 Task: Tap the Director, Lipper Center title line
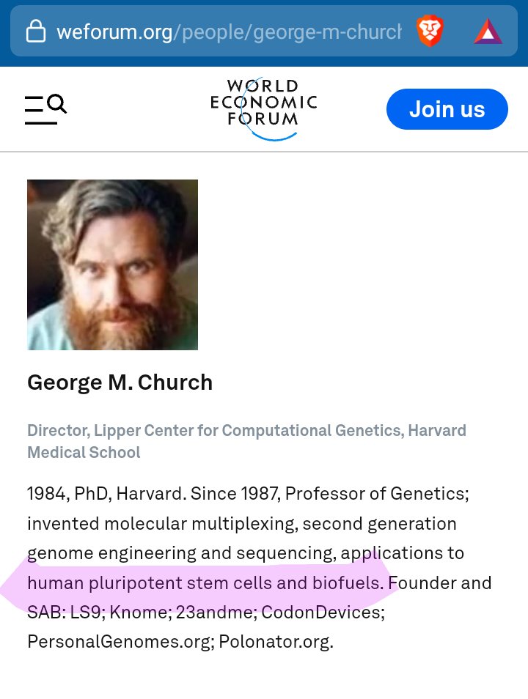(246, 430)
